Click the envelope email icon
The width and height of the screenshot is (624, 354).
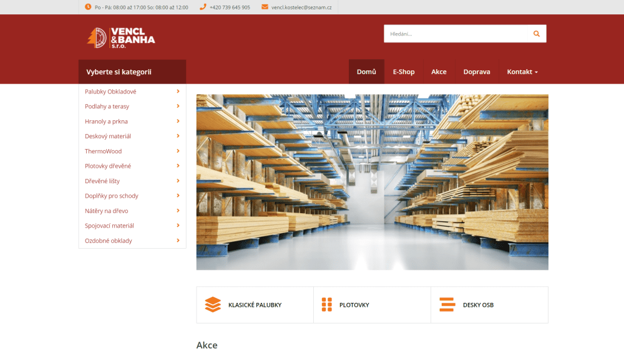(265, 7)
